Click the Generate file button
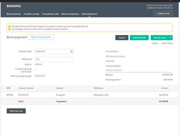Screen dimensions: 180x137 tap(139, 38)
